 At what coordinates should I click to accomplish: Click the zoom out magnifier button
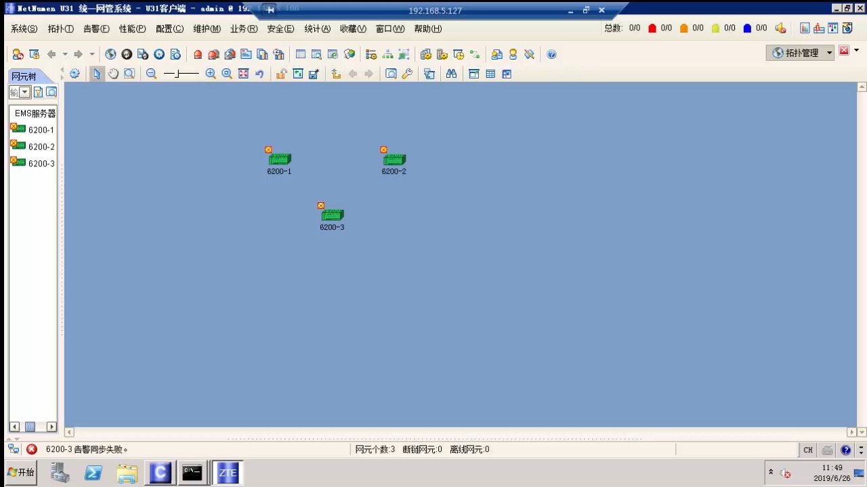(151, 74)
